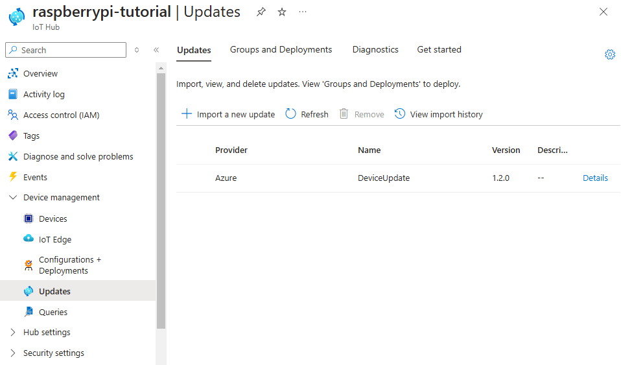This screenshot has height=365, width=621.
Task: Click the Overview icon in sidebar
Action: pos(13,73)
